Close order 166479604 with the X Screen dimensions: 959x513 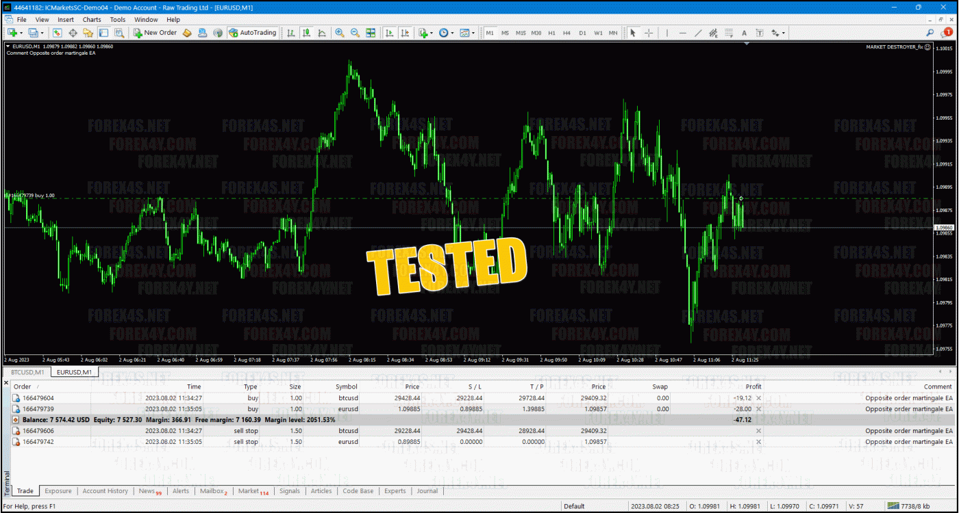point(758,397)
